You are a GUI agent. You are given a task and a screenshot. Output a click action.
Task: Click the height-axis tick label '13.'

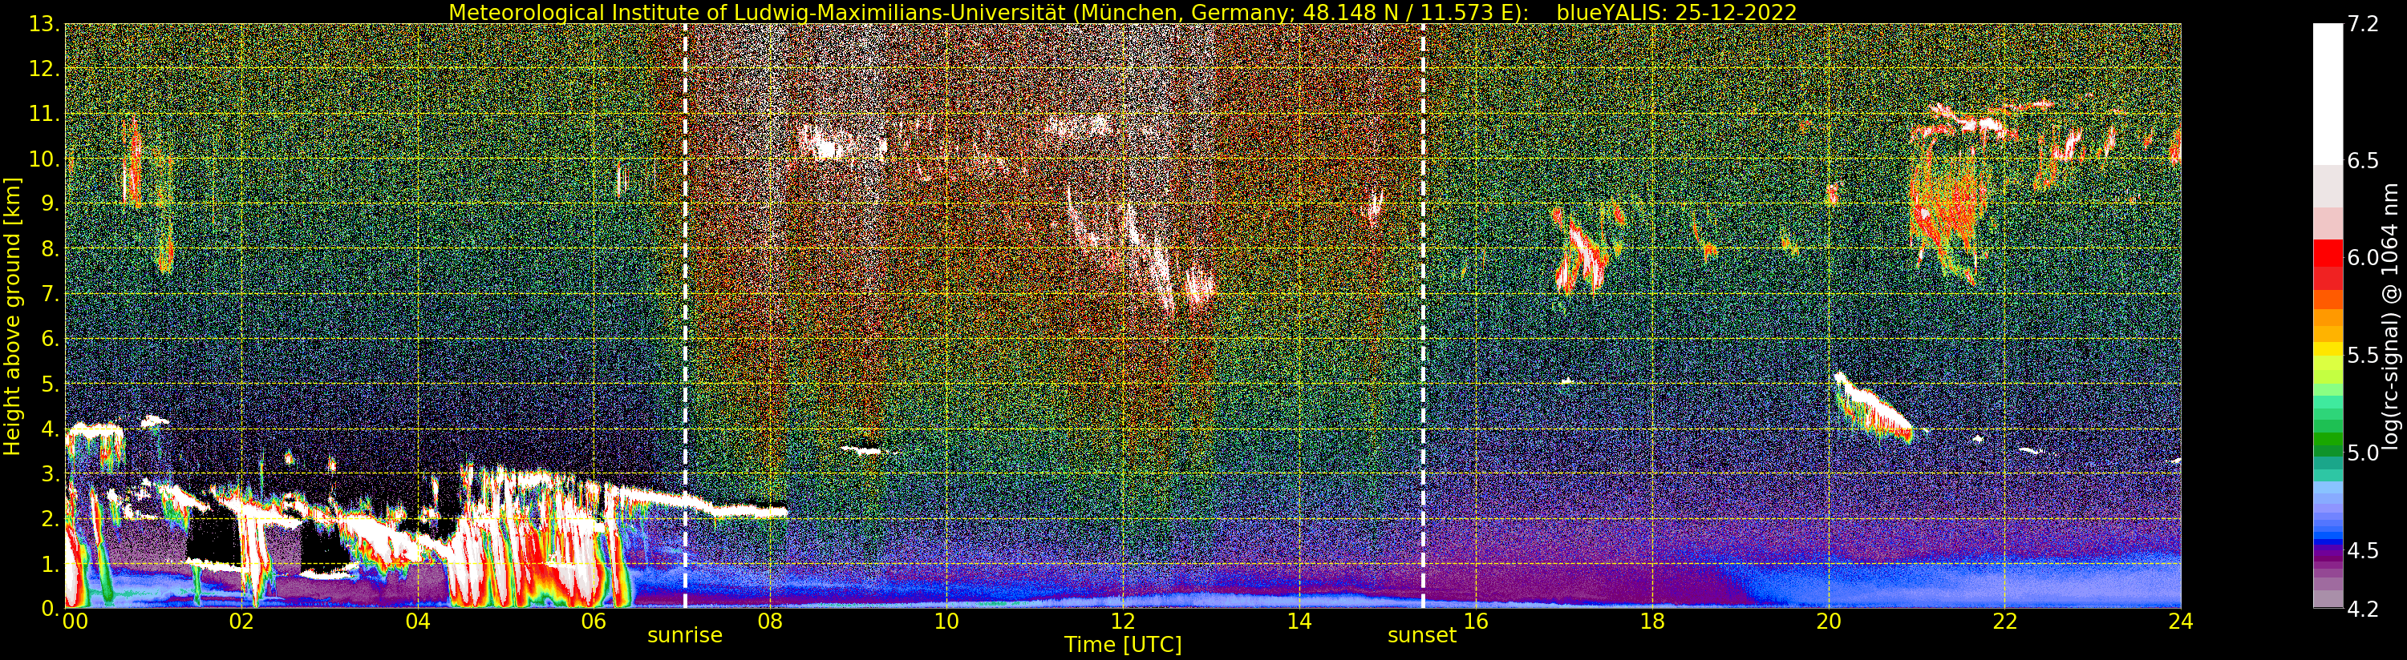coord(45,25)
